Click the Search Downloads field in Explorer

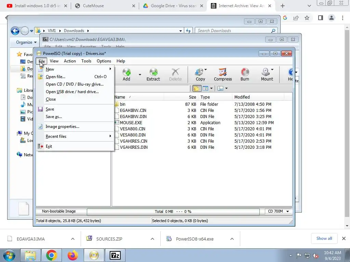coord(236,31)
